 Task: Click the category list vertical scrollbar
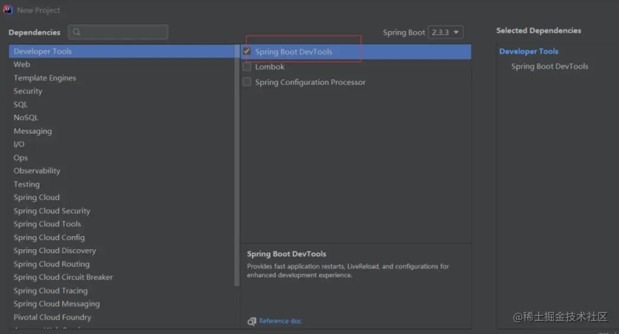(237, 166)
